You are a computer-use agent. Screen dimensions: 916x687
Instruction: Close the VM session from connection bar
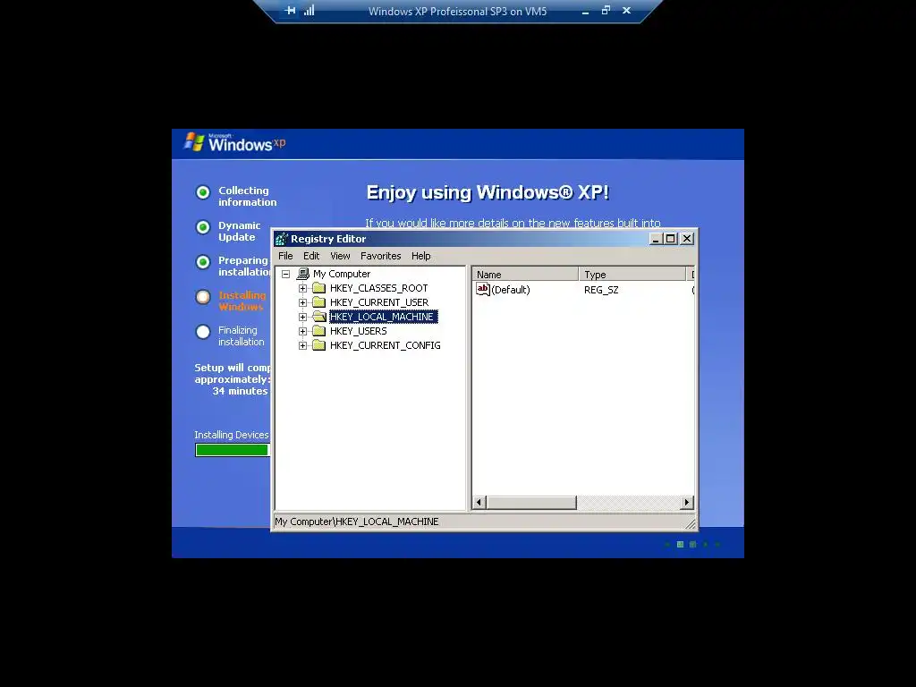coord(626,11)
